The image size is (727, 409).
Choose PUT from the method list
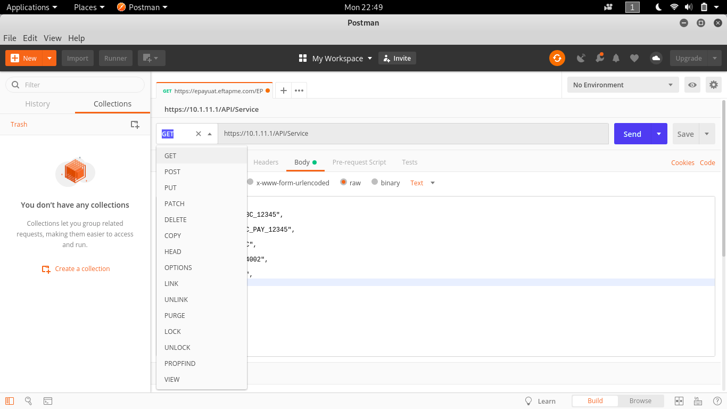click(202, 187)
